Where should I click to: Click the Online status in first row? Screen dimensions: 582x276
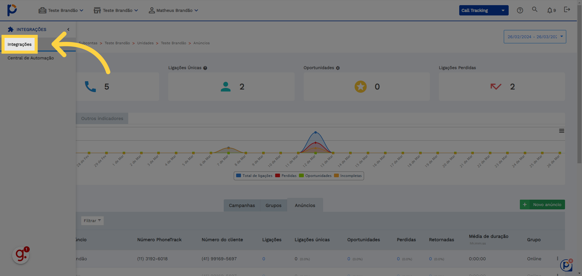(x=534, y=259)
